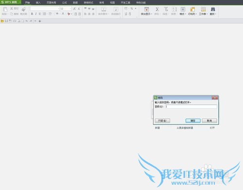Click the Merge and Center icon
Image resolution: width=243 pixels, height=190 pixels.
click(x=104, y=9)
